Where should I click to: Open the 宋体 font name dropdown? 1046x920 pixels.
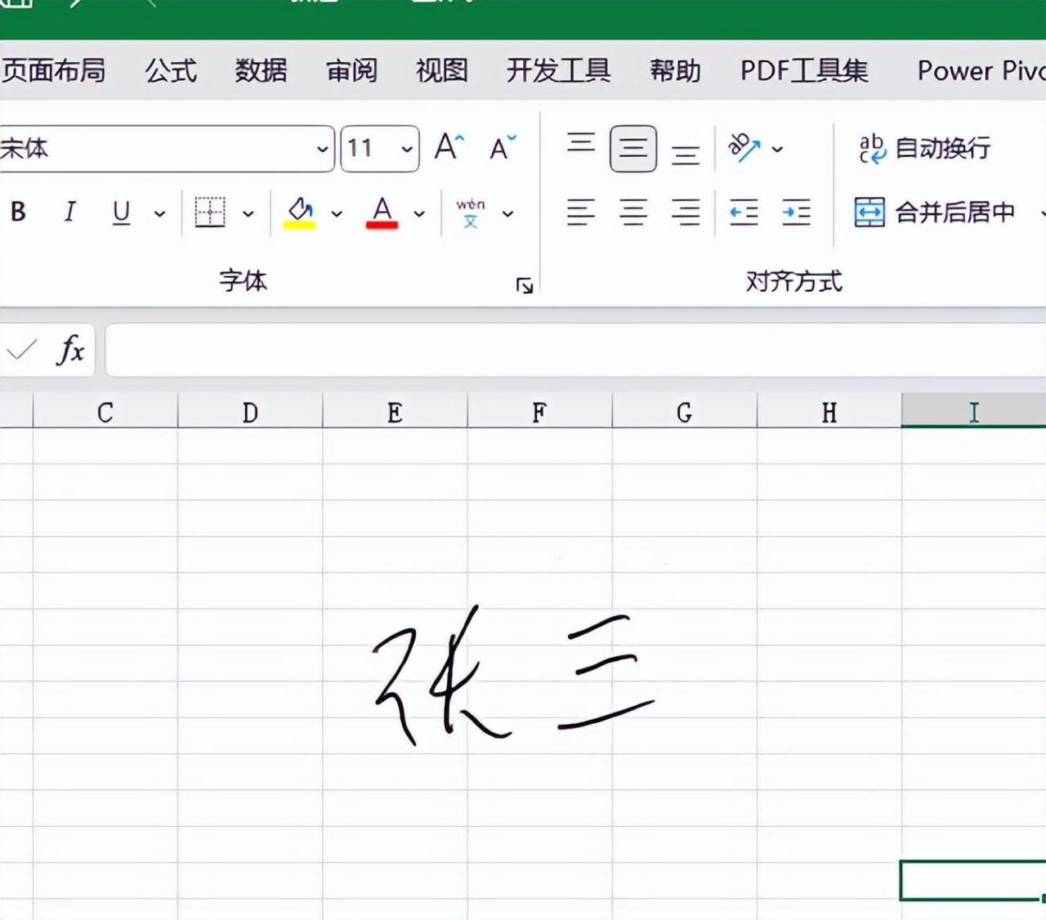point(322,149)
